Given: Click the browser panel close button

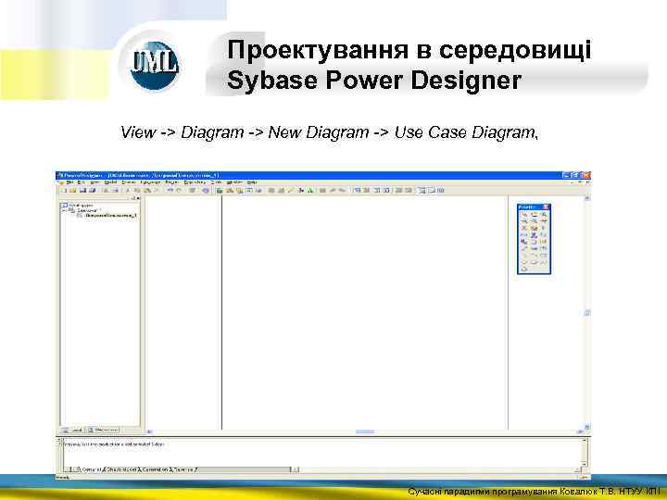Looking at the screenshot, I should (x=137, y=198).
